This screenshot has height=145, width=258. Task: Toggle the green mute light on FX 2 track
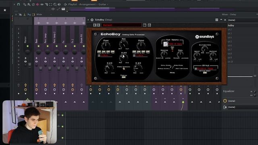point(75,46)
